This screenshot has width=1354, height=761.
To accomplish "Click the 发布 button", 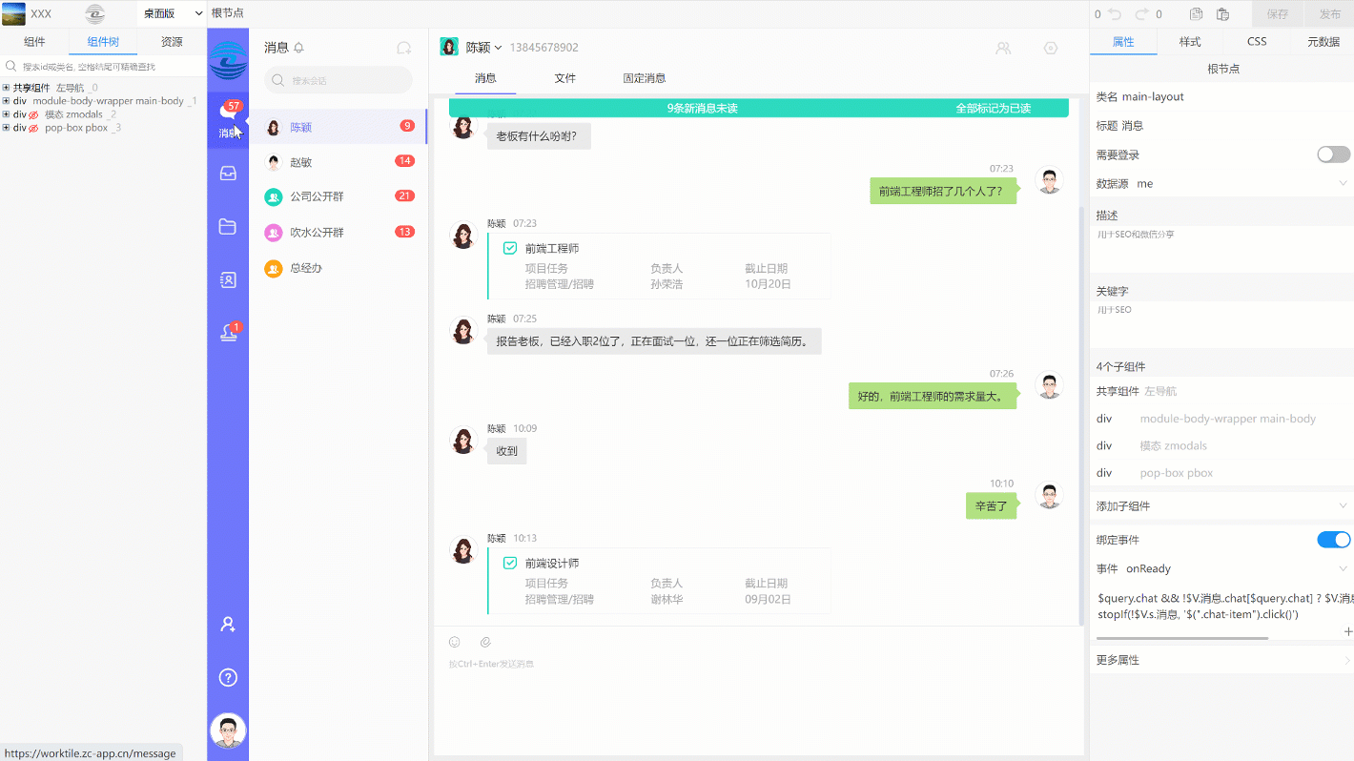I will [1330, 14].
